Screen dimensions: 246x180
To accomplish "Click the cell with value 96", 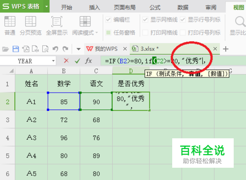I will pyautogui.click(x=64, y=138).
